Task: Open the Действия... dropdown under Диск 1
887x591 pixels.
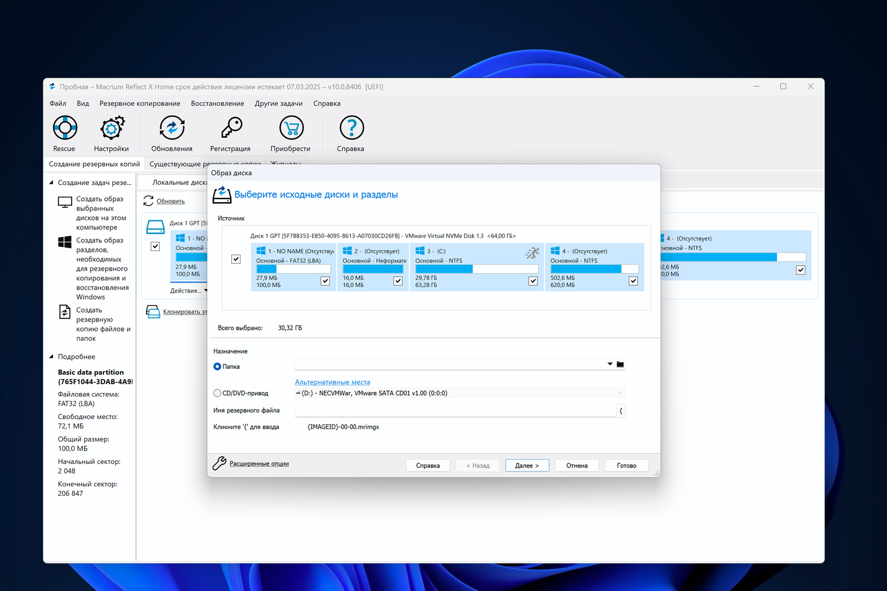Action: click(189, 290)
